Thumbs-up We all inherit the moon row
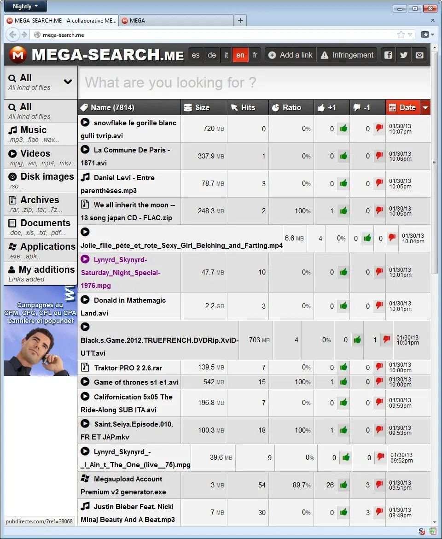Screen dimensions: 442x539 point(343,211)
